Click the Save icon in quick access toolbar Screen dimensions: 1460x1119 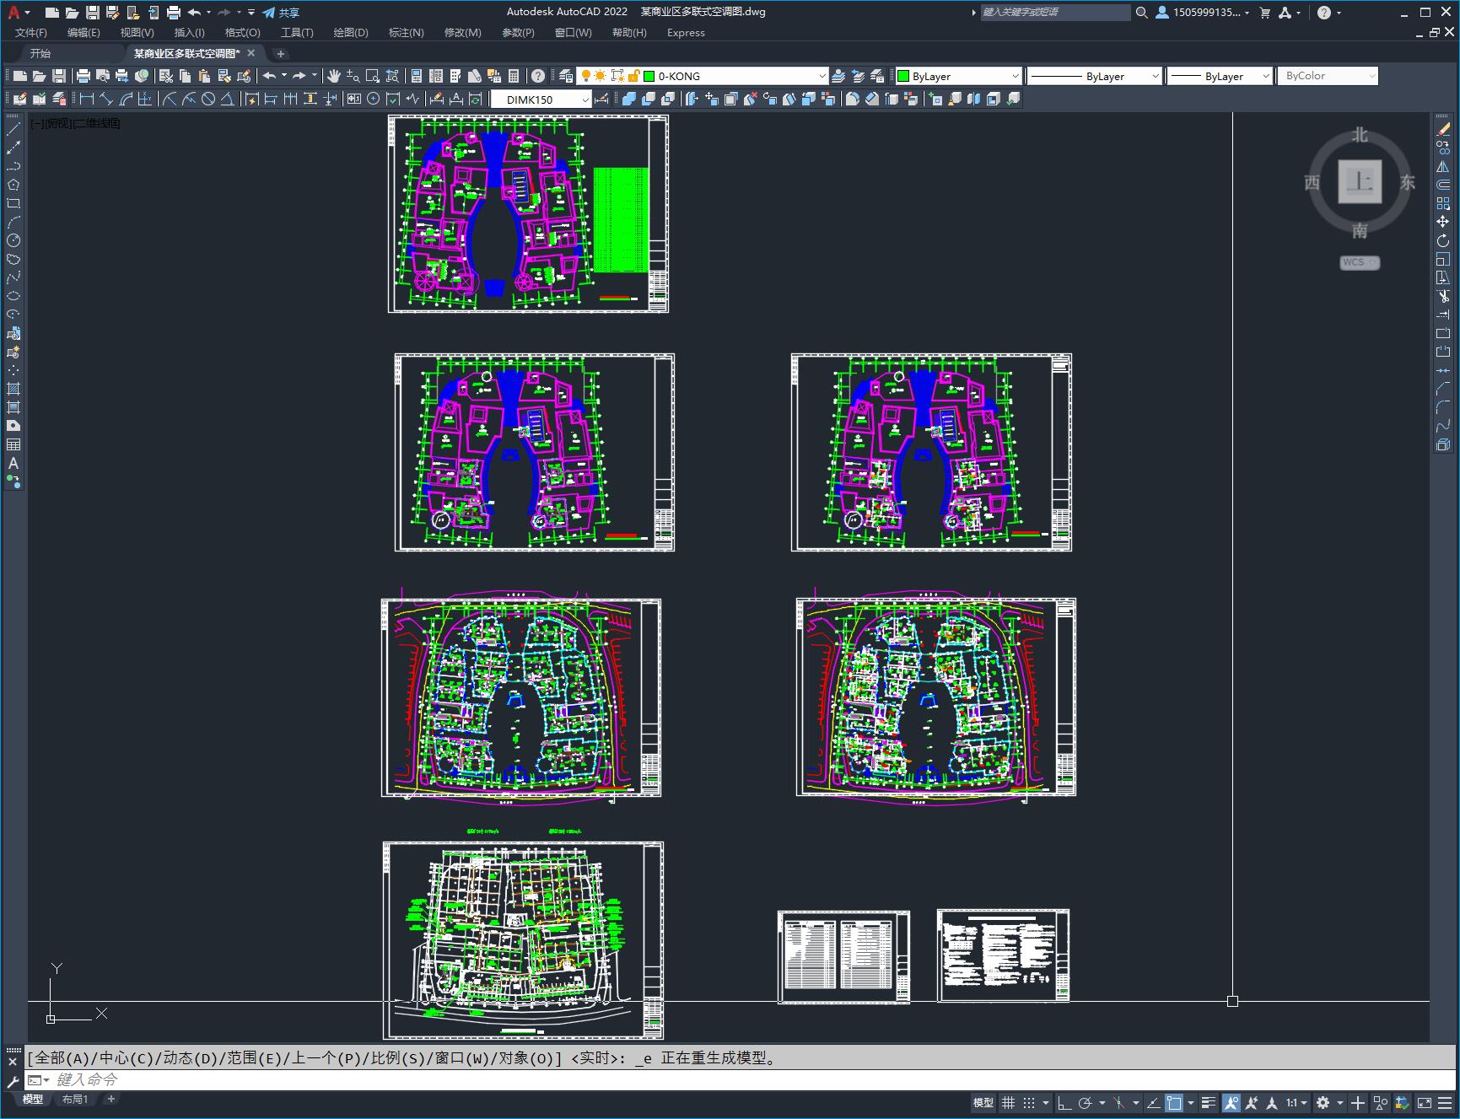(93, 13)
